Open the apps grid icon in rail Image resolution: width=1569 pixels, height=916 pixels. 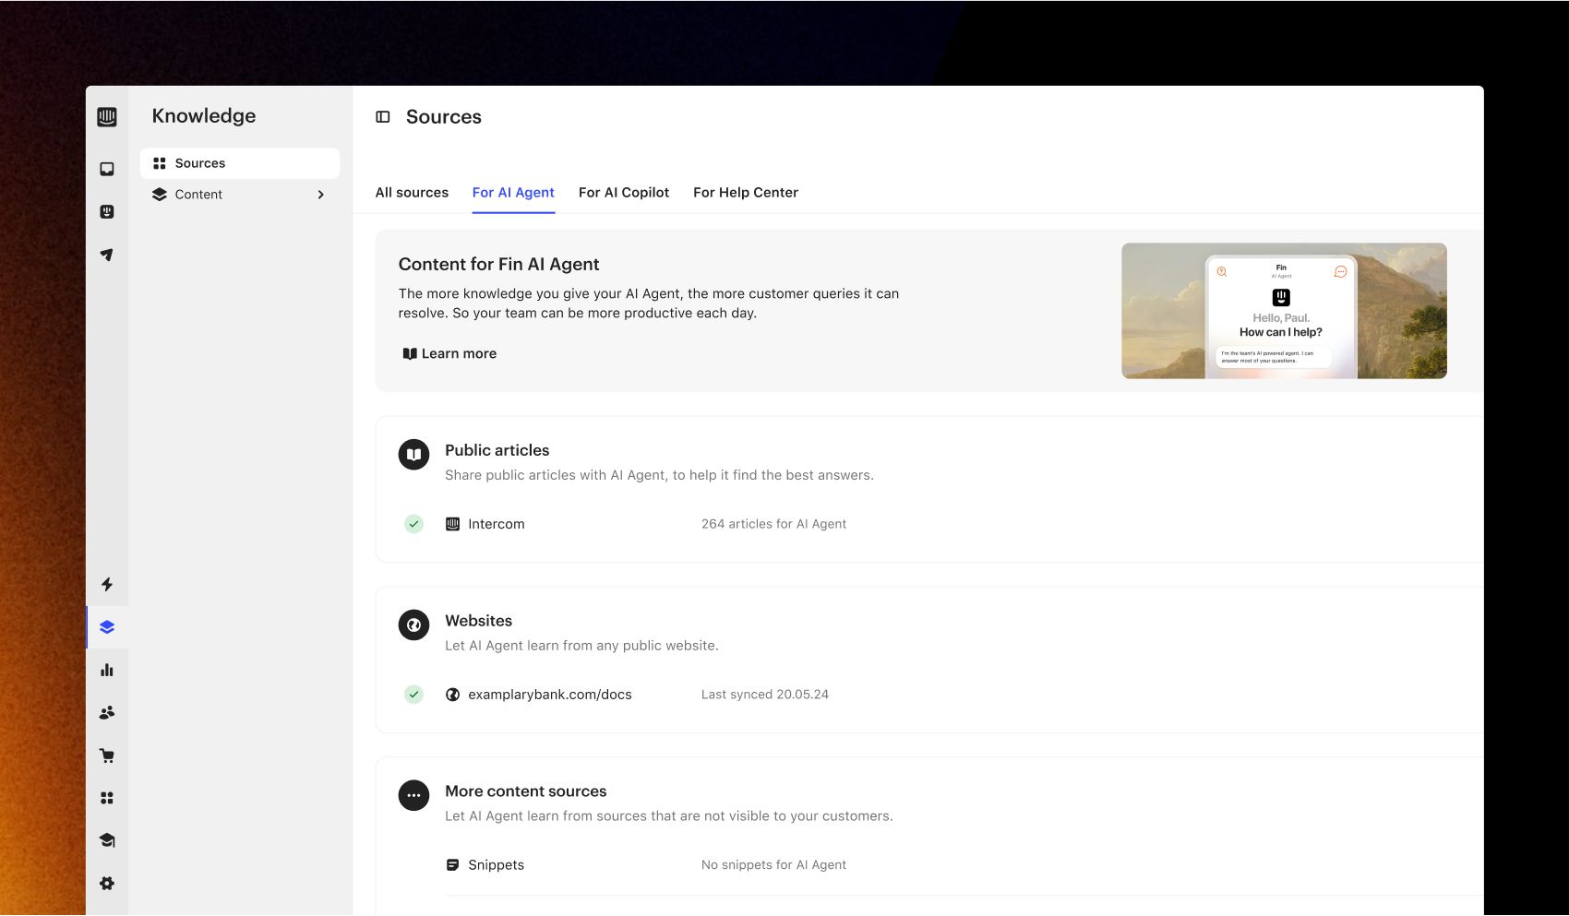107,798
